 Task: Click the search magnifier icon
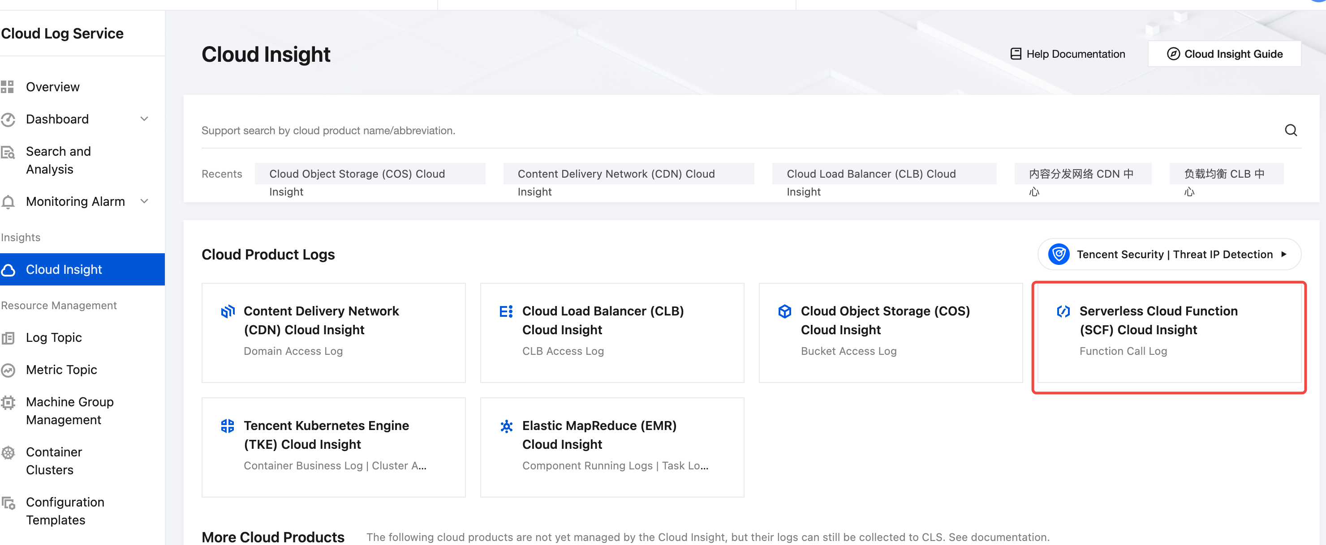click(1290, 130)
